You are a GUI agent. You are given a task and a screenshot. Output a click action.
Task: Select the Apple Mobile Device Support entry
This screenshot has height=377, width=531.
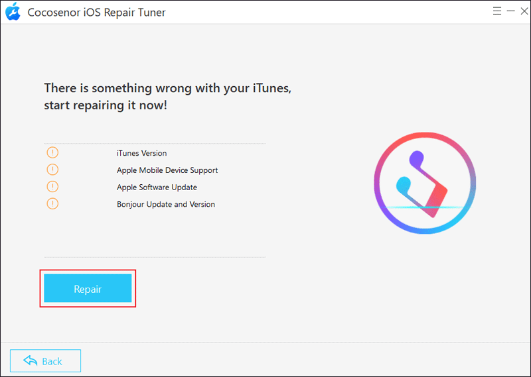click(x=167, y=170)
